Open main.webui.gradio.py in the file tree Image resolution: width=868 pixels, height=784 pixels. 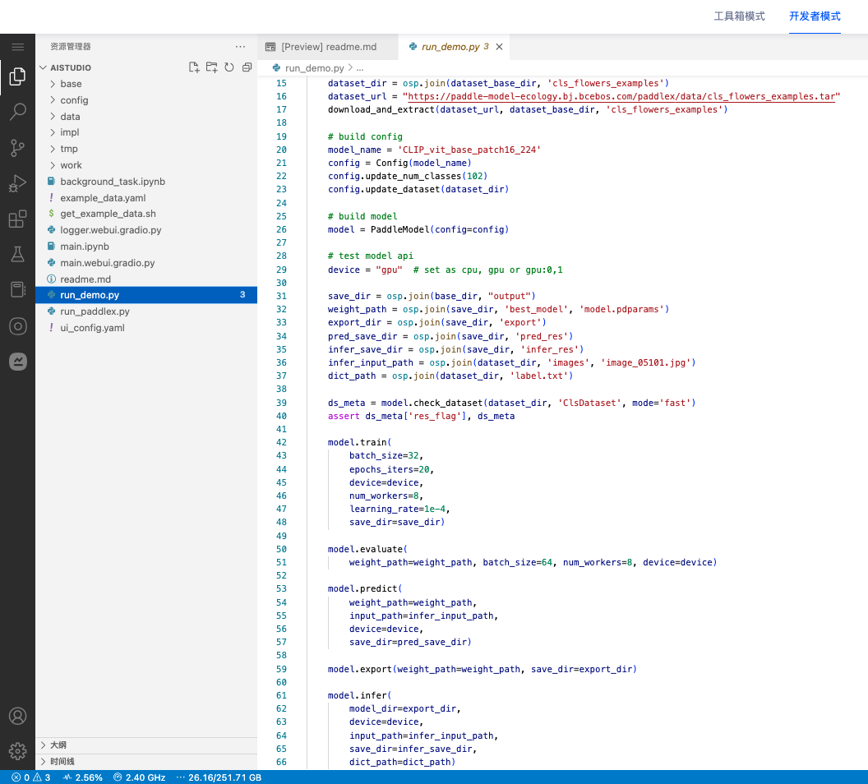(107, 263)
